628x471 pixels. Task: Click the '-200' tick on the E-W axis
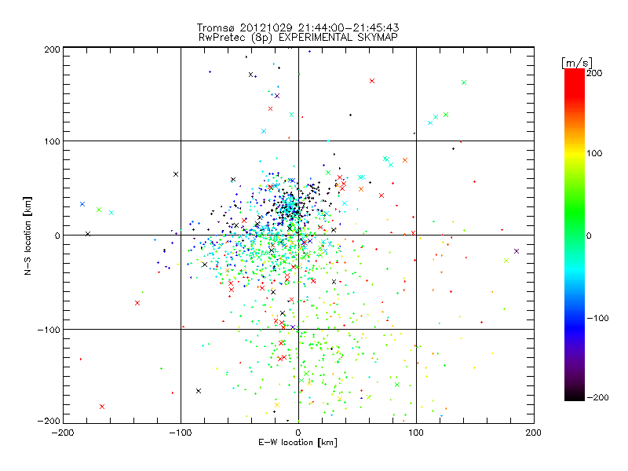pos(63,433)
